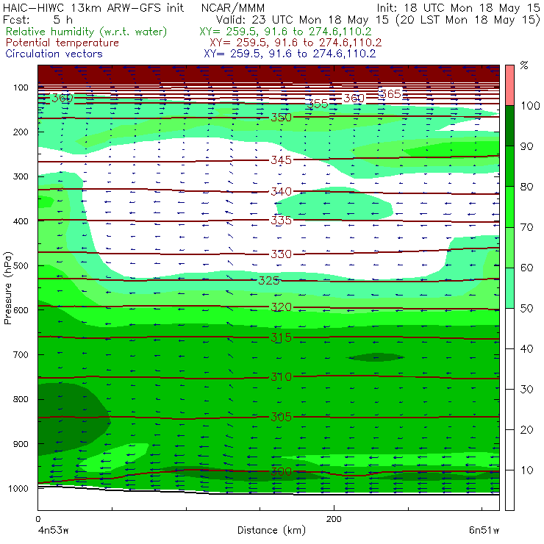This screenshot has height=544, width=544.
Task: Click the 325 potential temperature contour label
Action: [x=269, y=280]
